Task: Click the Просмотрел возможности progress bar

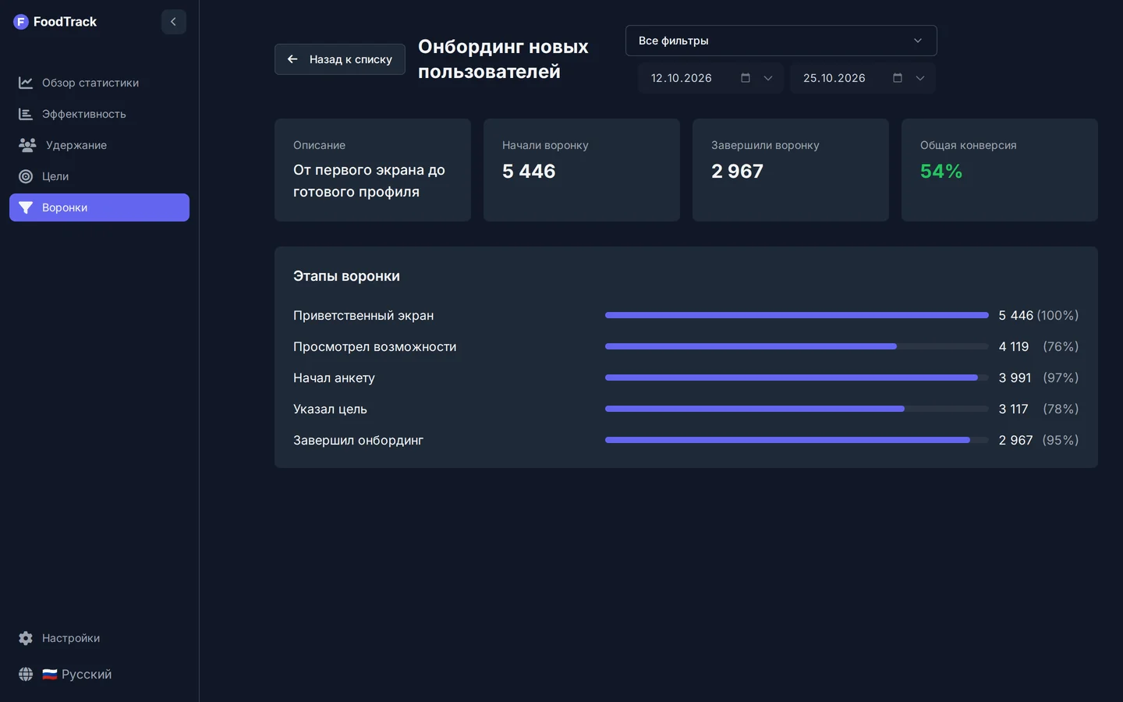Action: [x=796, y=346]
